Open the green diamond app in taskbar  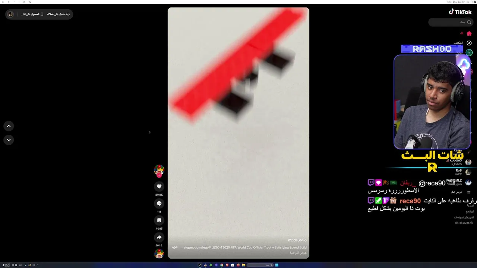pos(211,265)
